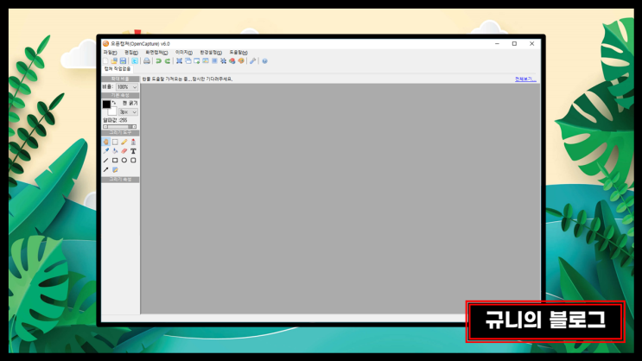Swap foreground and background colors arrow
642x361 pixels.
(x=114, y=102)
